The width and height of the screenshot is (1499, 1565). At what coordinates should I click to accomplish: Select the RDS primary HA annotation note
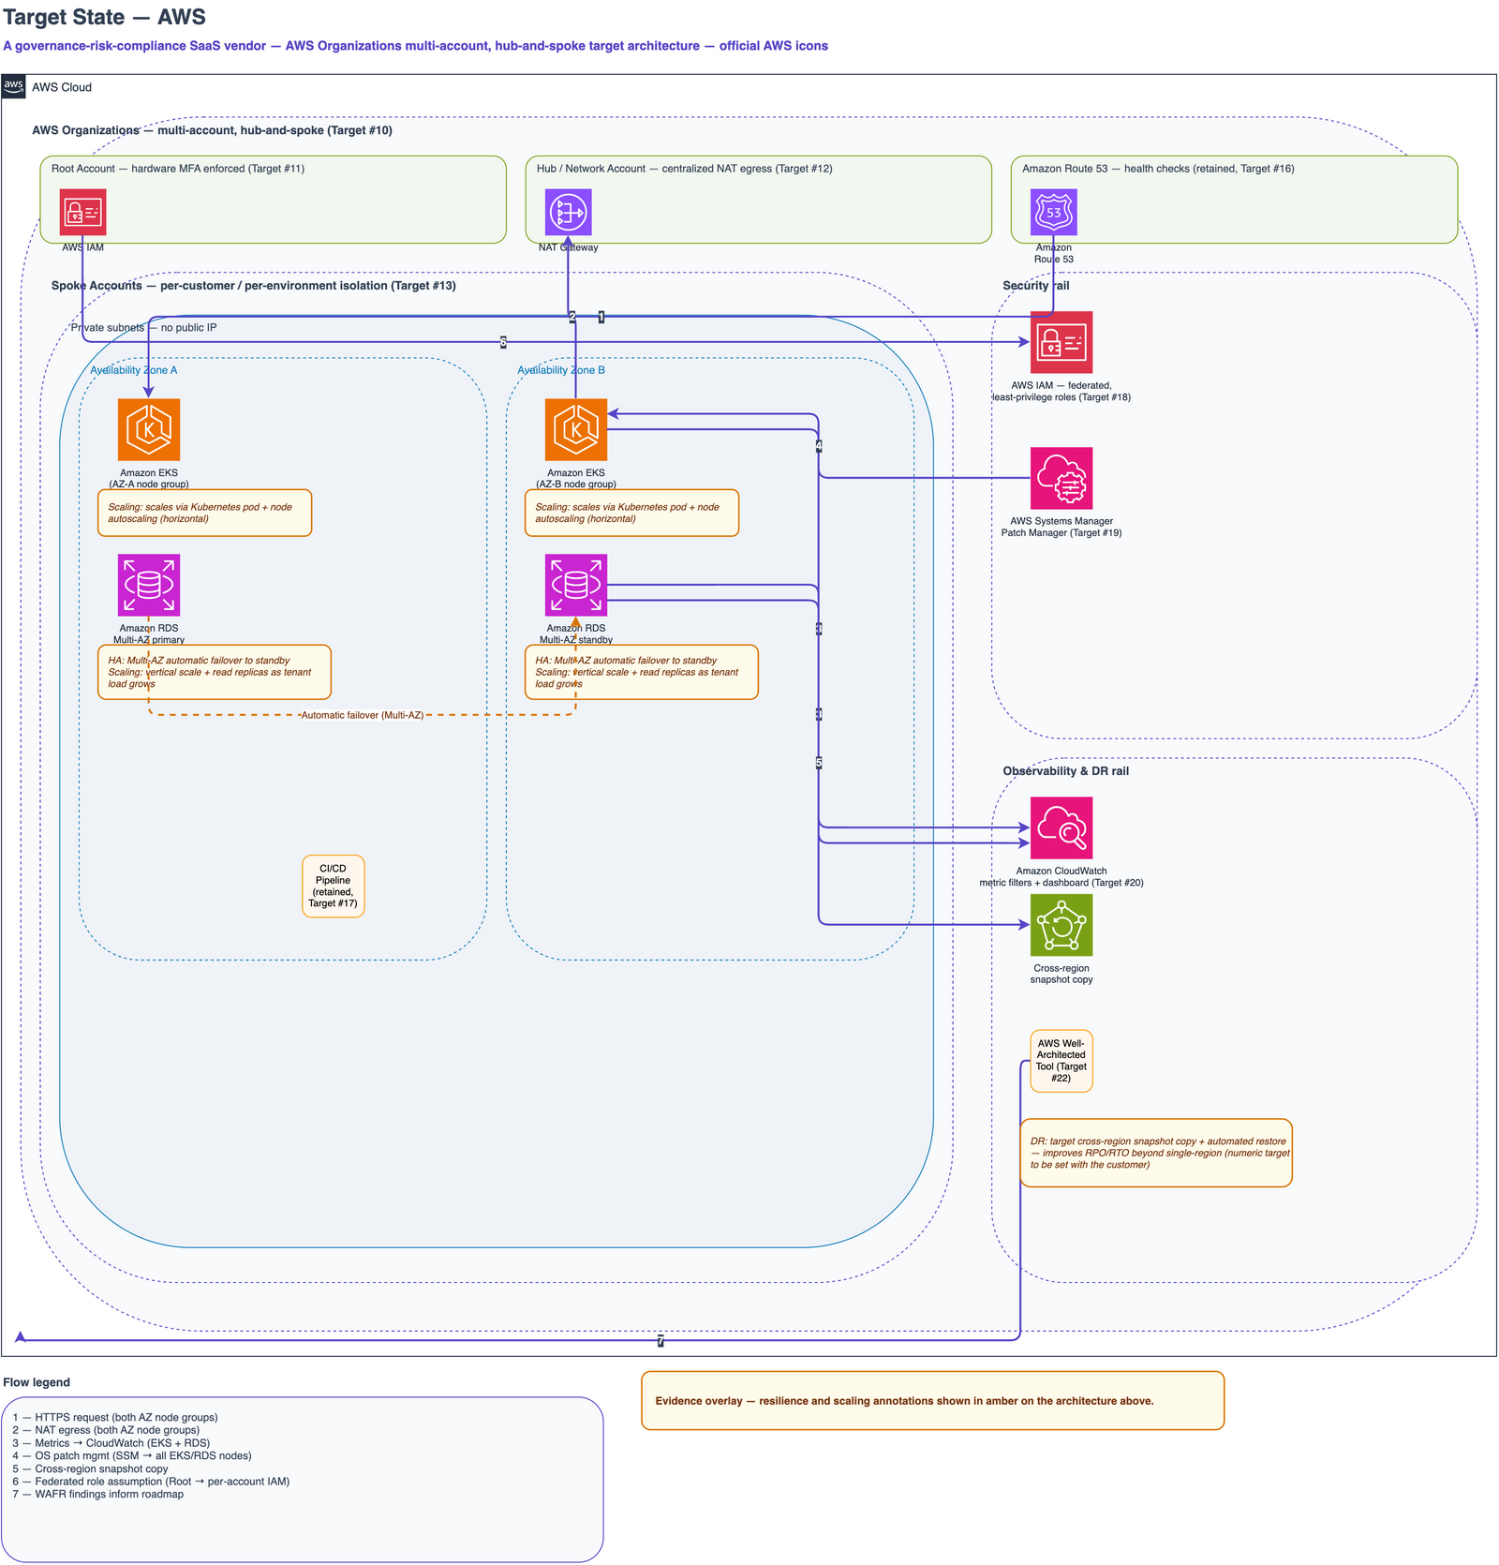tap(215, 673)
